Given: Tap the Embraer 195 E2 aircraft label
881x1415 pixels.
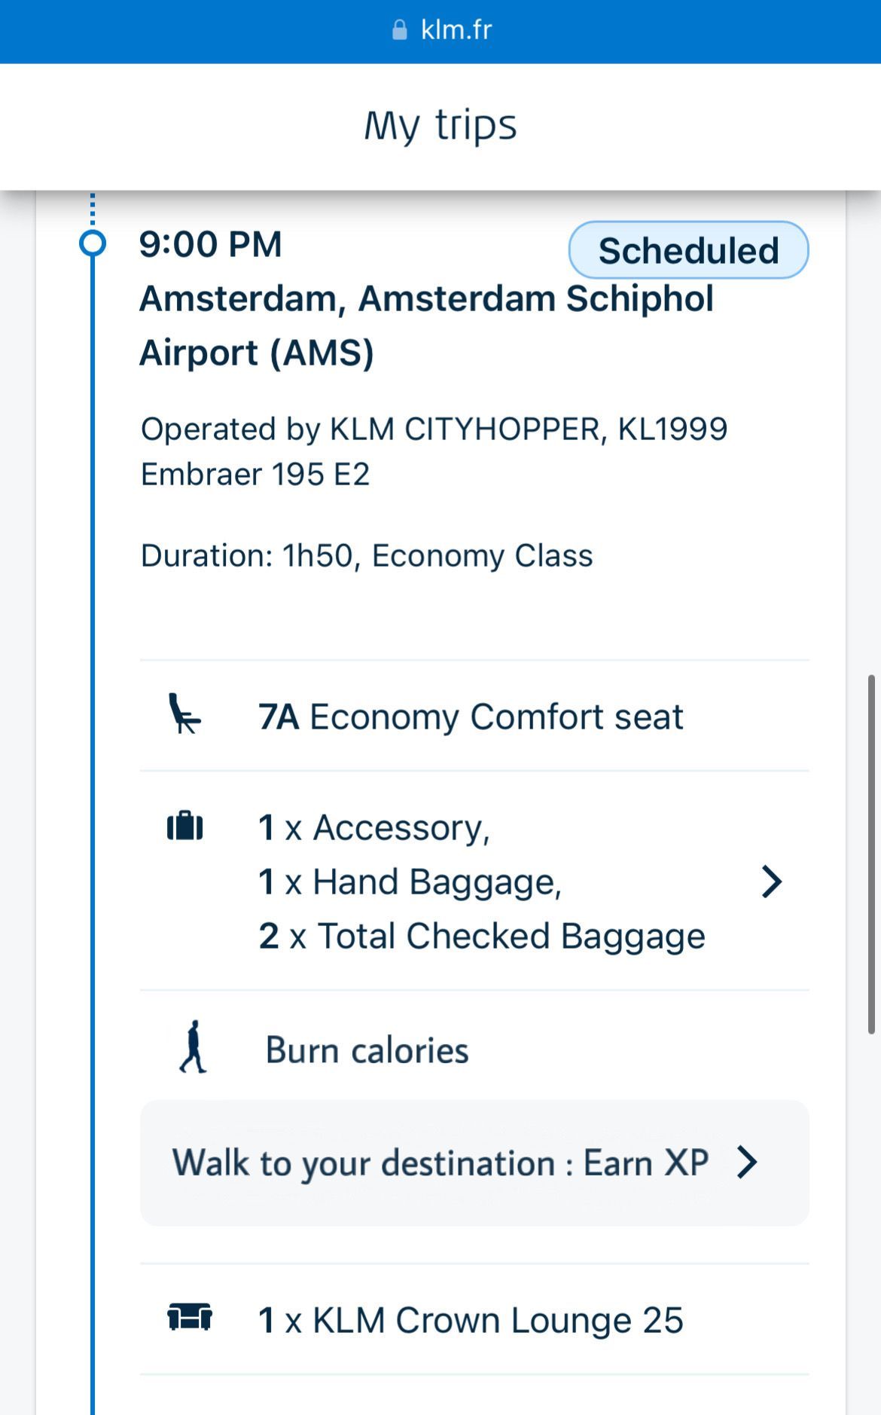Looking at the screenshot, I should click(255, 475).
